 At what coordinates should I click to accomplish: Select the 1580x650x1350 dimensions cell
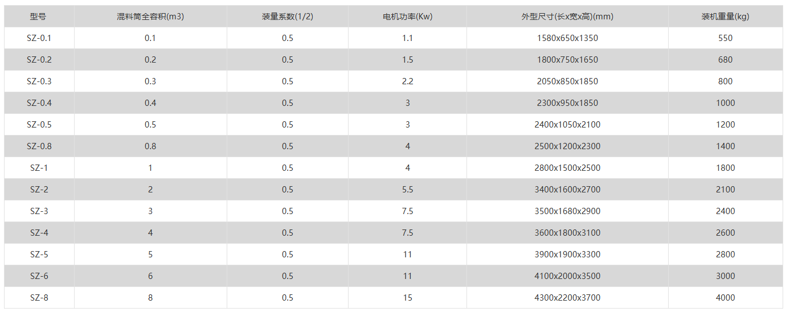point(567,38)
